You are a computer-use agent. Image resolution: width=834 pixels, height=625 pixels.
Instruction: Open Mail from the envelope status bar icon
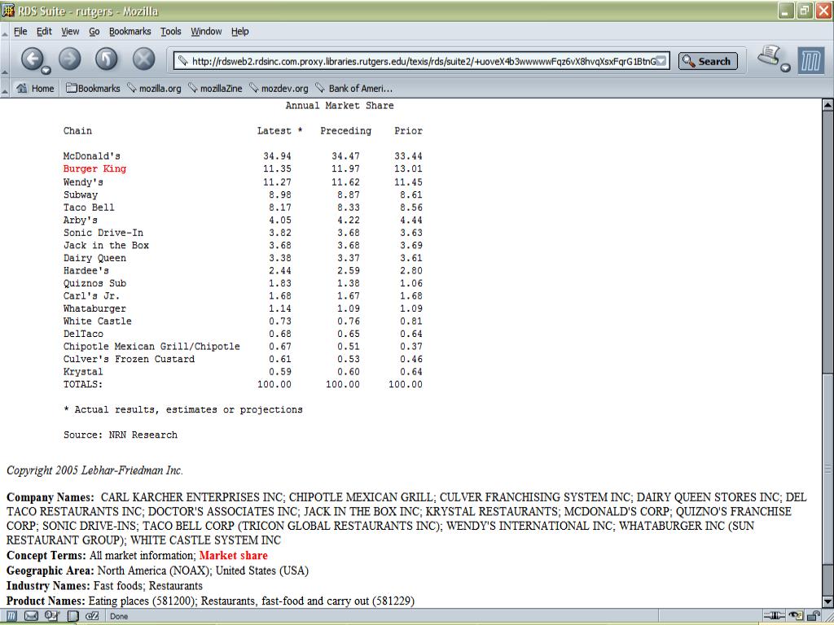tap(32, 616)
